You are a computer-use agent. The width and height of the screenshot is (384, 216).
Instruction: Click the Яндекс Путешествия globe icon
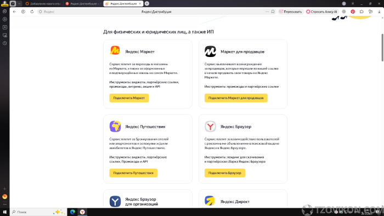[115, 126]
